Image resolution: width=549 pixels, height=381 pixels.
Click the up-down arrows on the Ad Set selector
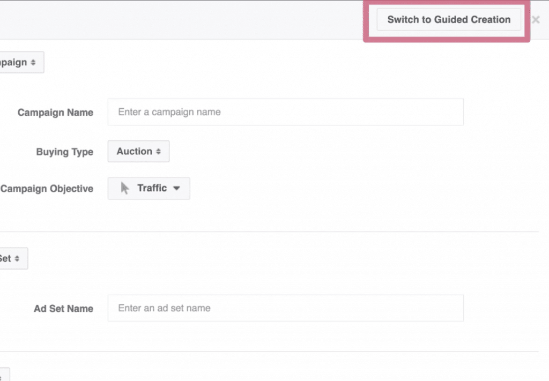[x=17, y=258]
